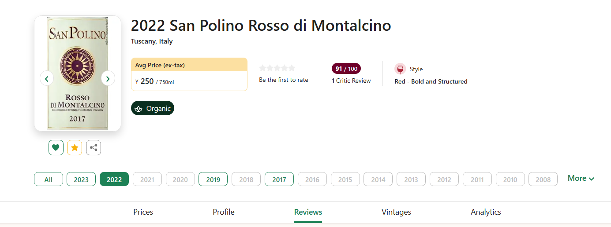The height and width of the screenshot is (227, 611).
Task: Show previous bottle image with left arrow
Action: pyautogui.click(x=47, y=78)
